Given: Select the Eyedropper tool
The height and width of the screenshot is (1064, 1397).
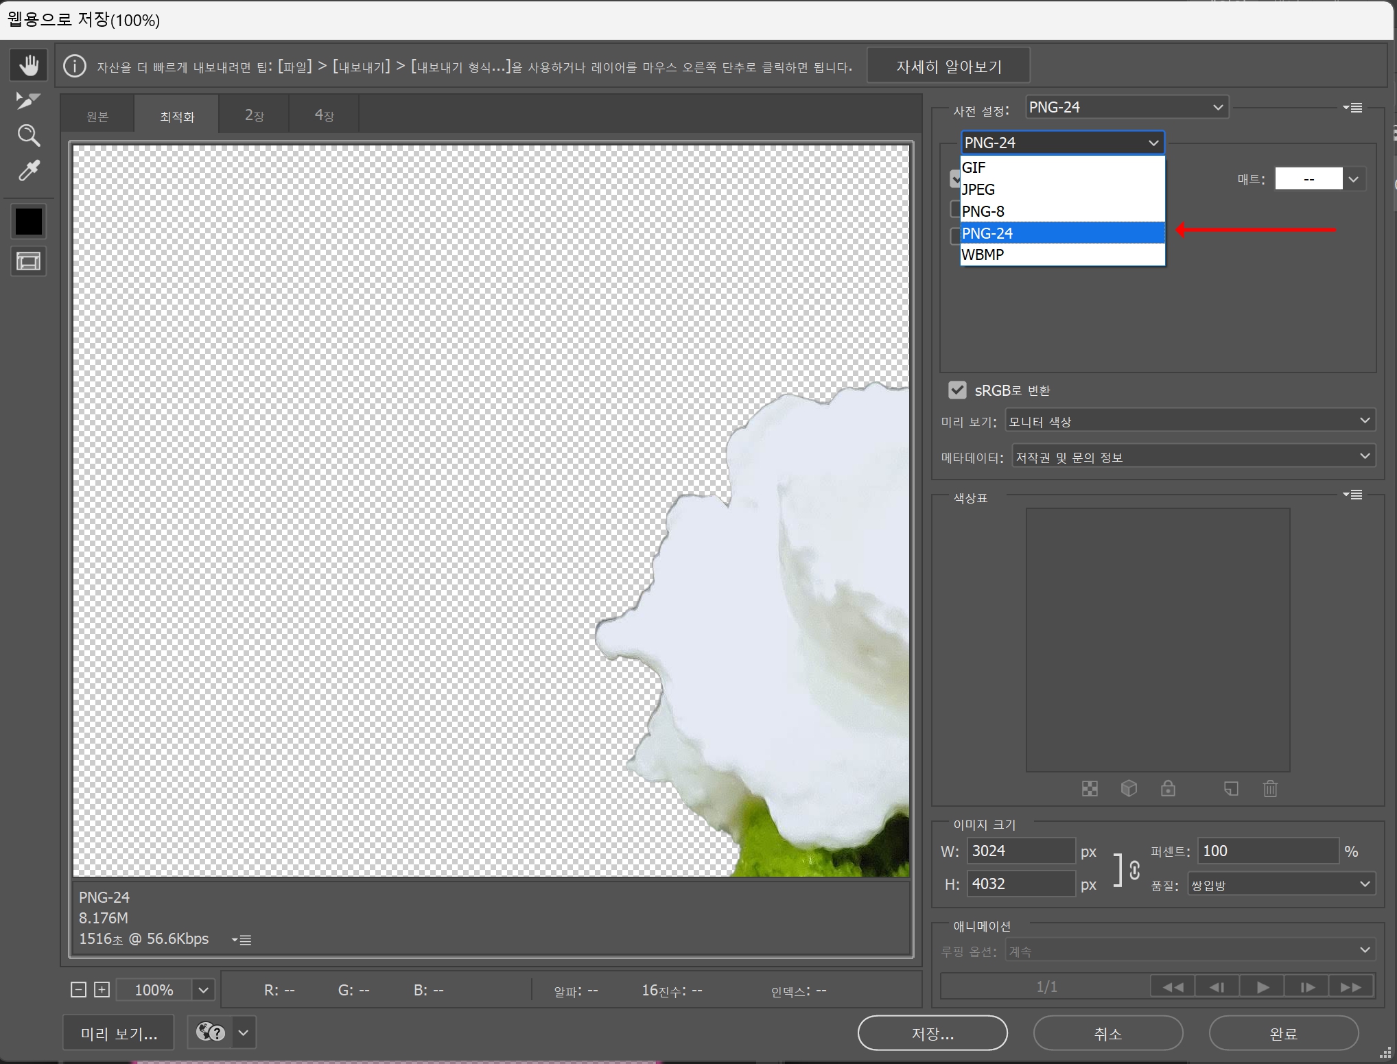Looking at the screenshot, I should point(28,170).
